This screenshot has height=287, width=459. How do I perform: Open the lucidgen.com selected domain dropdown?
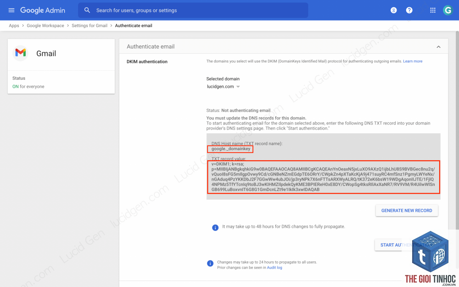[223, 87]
